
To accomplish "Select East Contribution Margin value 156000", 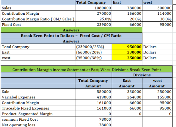I will coord(127,14).
